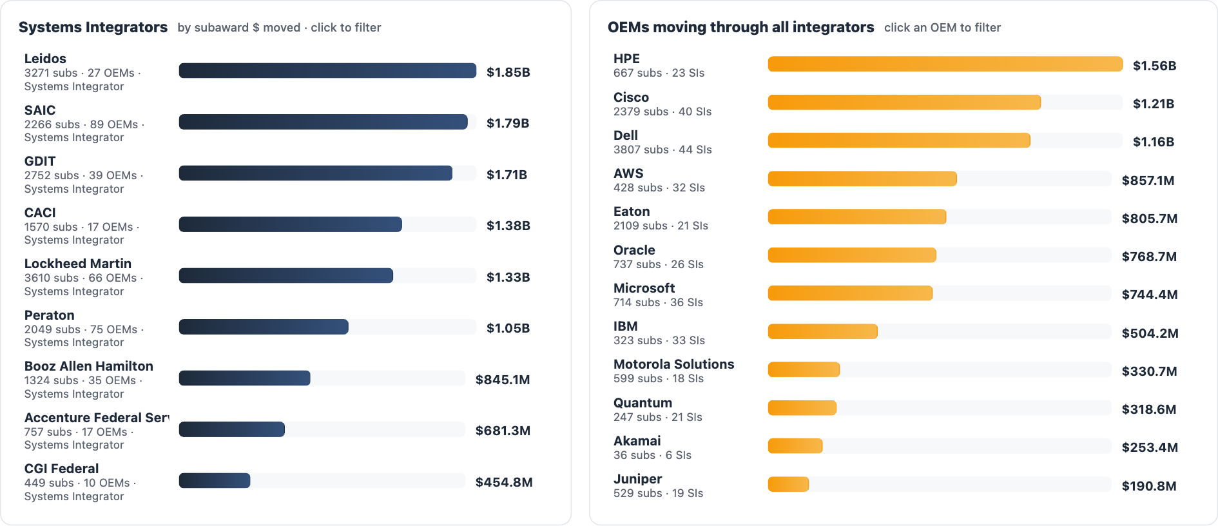The image size is (1218, 526).
Task: Click the Peraton $1.05B bar
Action: (x=264, y=327)
